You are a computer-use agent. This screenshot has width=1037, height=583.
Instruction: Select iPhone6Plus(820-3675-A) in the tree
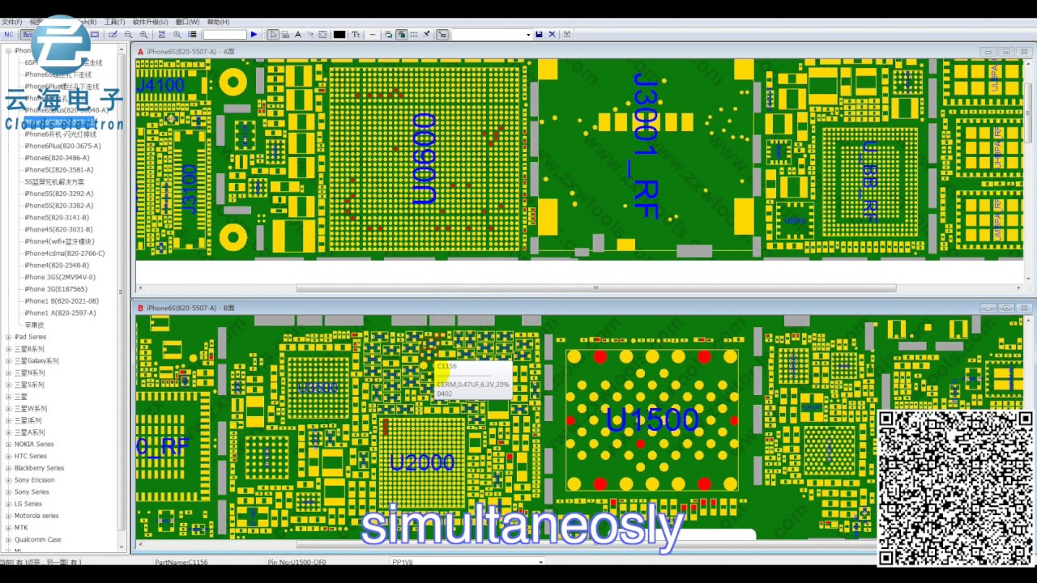pos(62,147)
